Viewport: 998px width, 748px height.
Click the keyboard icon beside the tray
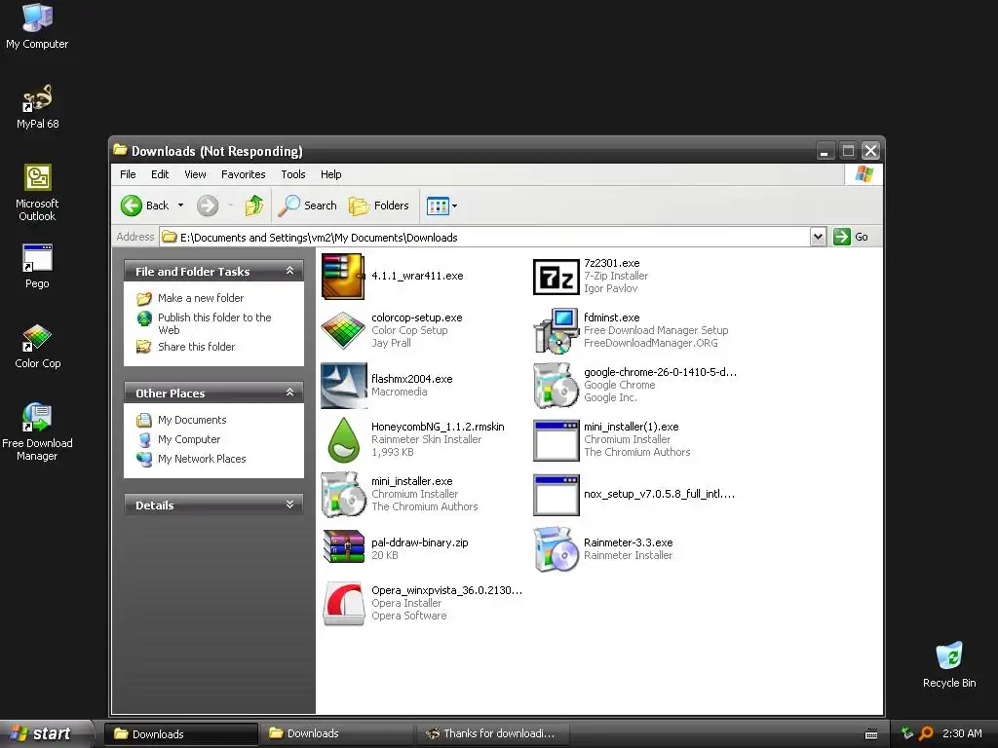871,734
